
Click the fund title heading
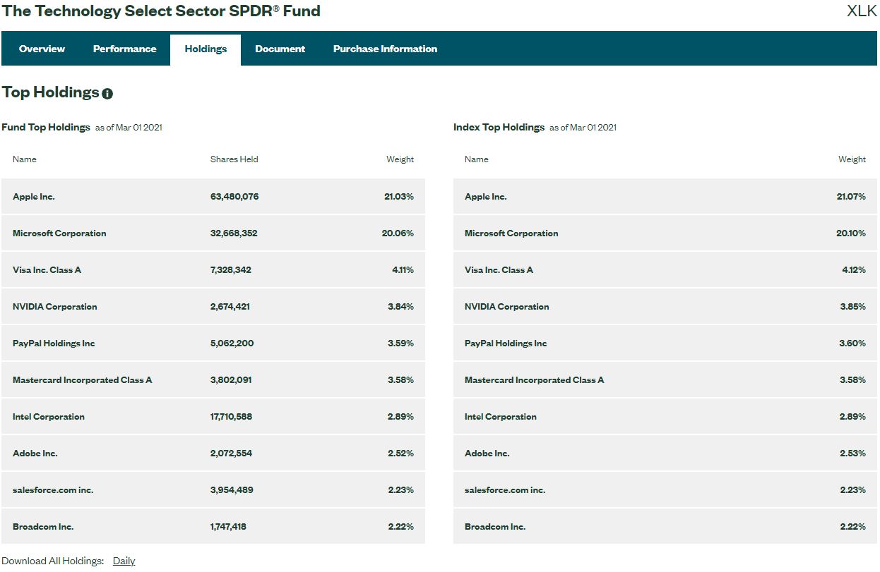(161, 11)
